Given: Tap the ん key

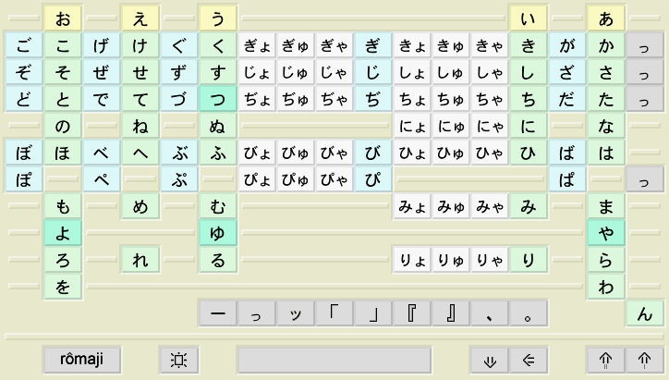Looking at the screenshot, I should click(645, 313).
